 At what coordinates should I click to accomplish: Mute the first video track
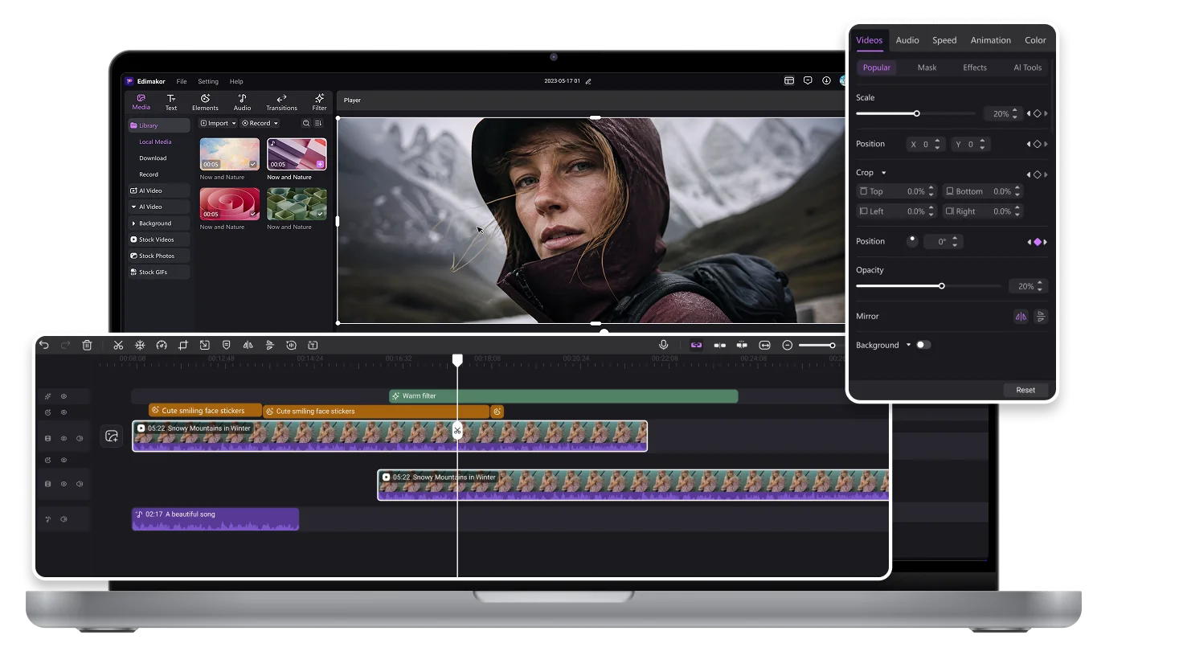pyautogui.click(x=80, y=439)
